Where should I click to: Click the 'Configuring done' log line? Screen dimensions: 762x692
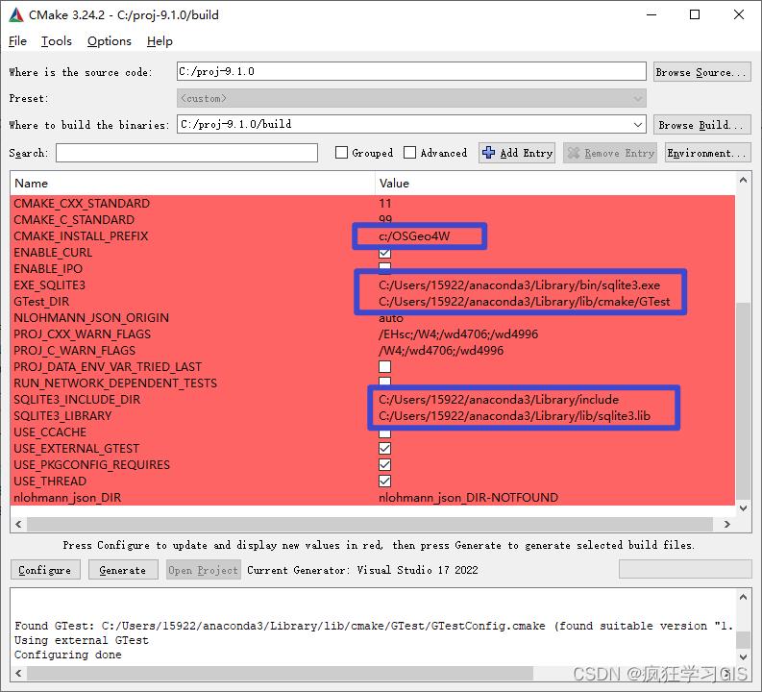(x=68, y=655)
